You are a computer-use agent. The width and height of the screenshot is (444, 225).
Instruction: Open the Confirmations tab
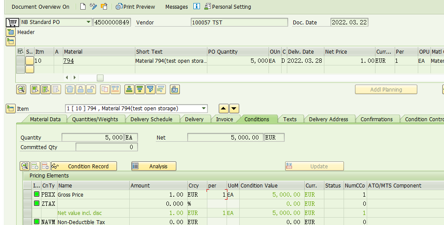[x=377, y=119]
